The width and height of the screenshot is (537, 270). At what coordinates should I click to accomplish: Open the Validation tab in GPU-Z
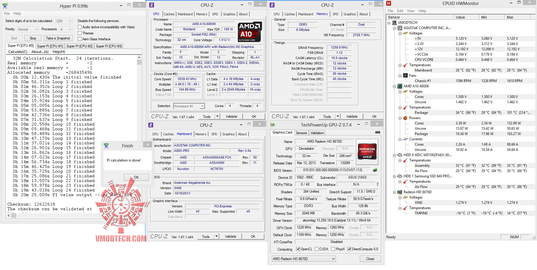(x=317, y=133)
